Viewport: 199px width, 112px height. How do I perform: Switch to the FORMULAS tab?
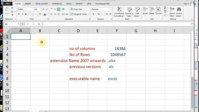[57, 4]
